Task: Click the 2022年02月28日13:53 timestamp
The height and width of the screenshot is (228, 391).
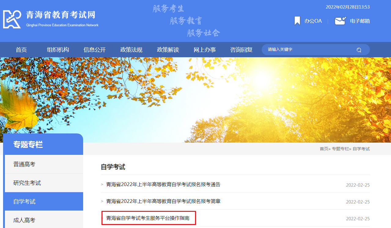Action: pos(348,7)
